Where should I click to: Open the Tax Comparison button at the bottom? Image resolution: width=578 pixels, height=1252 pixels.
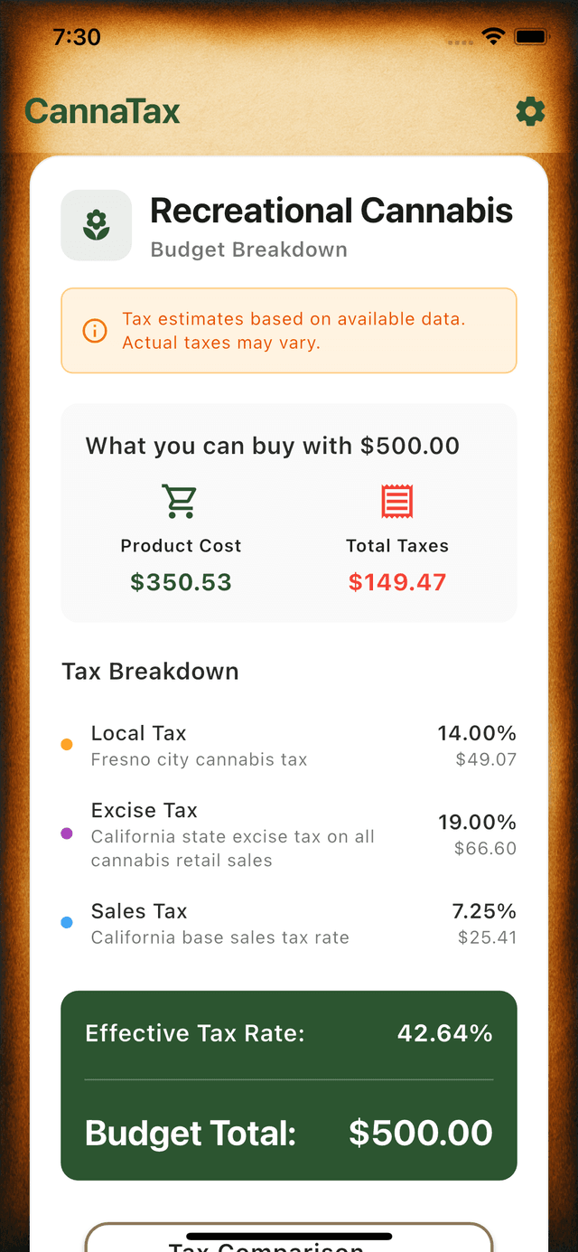pyautogui.click(x=289, y=1240)
